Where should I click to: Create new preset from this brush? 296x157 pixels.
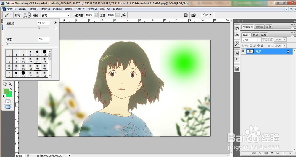point(55,28)
